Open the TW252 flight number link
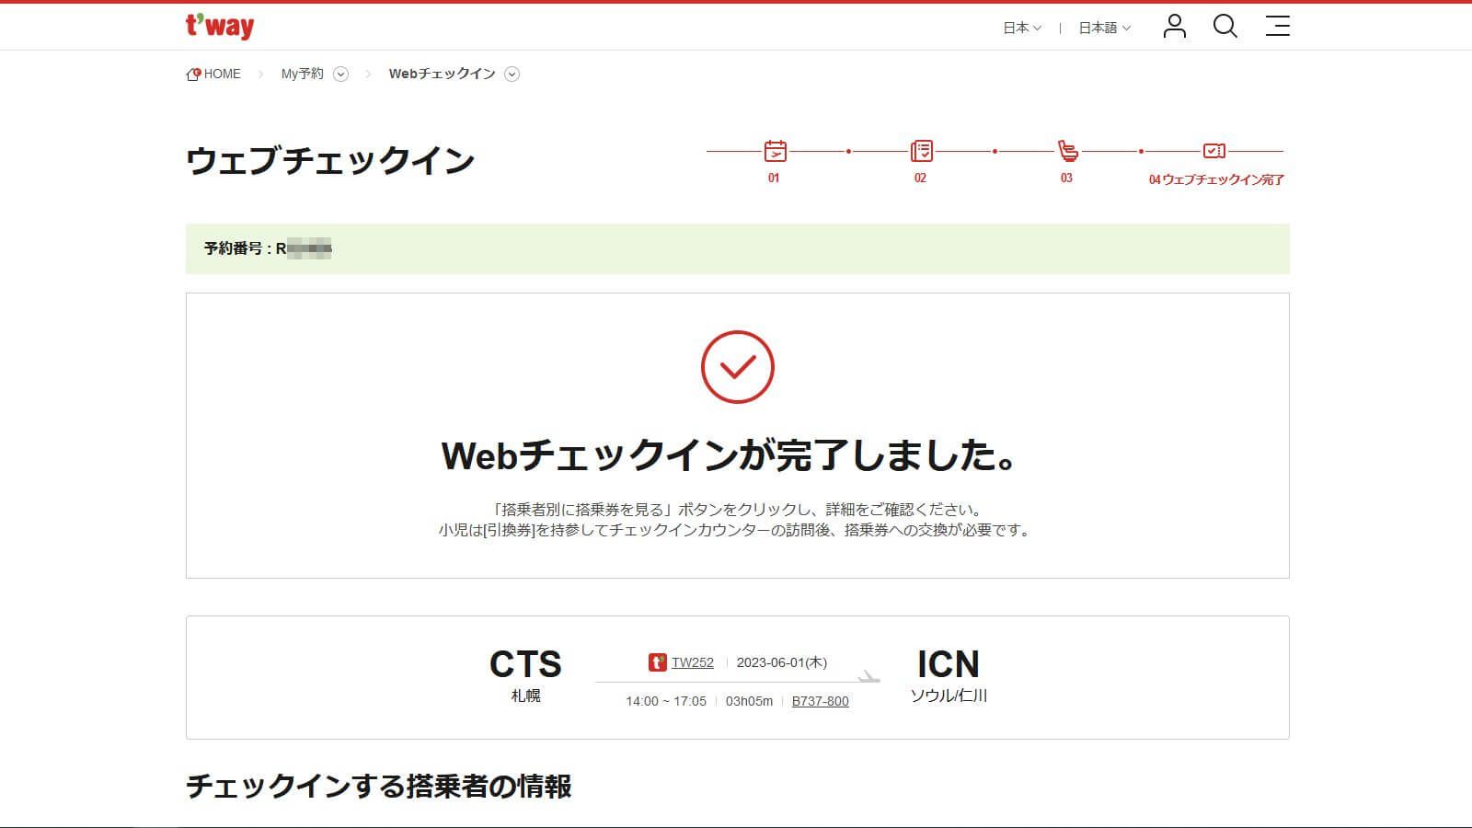Viewport: 1472px width, 828px height. point(692,661)
